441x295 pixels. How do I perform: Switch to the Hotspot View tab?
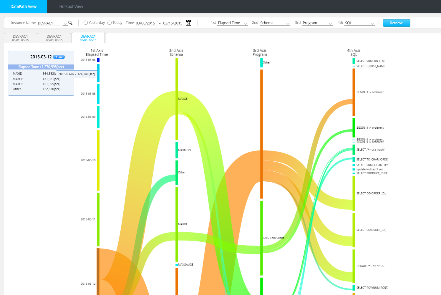point(71,6)
